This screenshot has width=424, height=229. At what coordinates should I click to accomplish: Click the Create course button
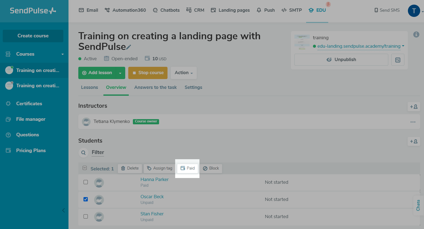tap(33, 36)
